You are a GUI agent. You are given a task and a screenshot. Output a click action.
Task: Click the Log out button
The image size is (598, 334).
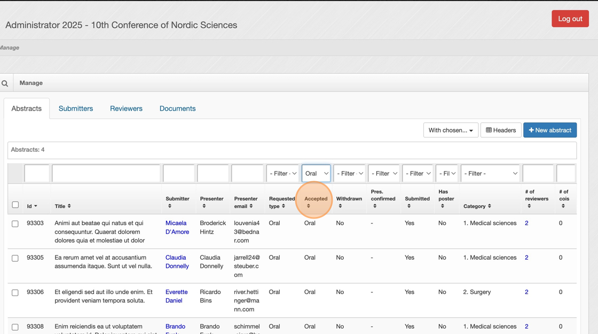[570, 19]
